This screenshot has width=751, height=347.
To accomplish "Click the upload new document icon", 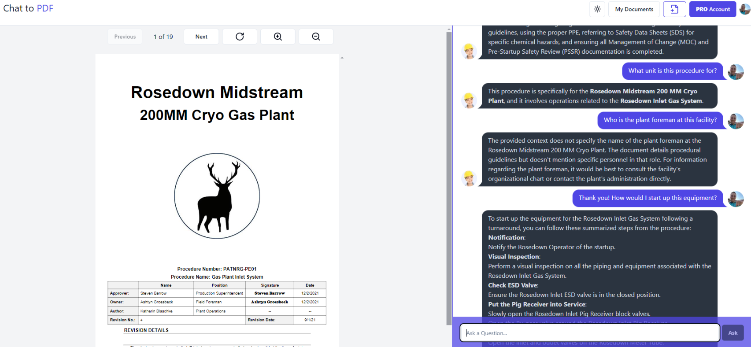I will (x=674, y=9).
